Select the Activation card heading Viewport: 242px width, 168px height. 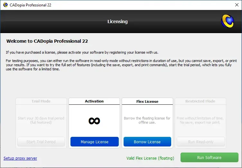click(x=94, y=101)
